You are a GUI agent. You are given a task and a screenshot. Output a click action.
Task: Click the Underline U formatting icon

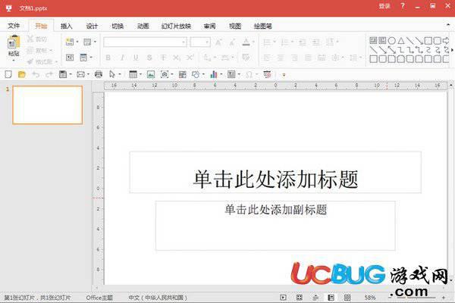pos(136,58)
